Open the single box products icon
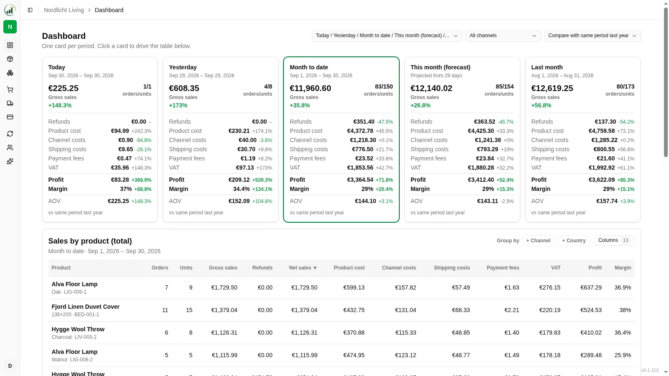This screenshot has width=669, height=376. coord(10,59)
